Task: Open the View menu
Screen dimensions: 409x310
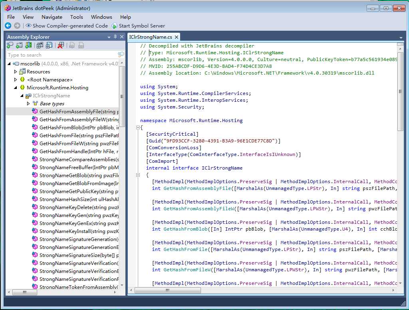Action: coord(28,17)
